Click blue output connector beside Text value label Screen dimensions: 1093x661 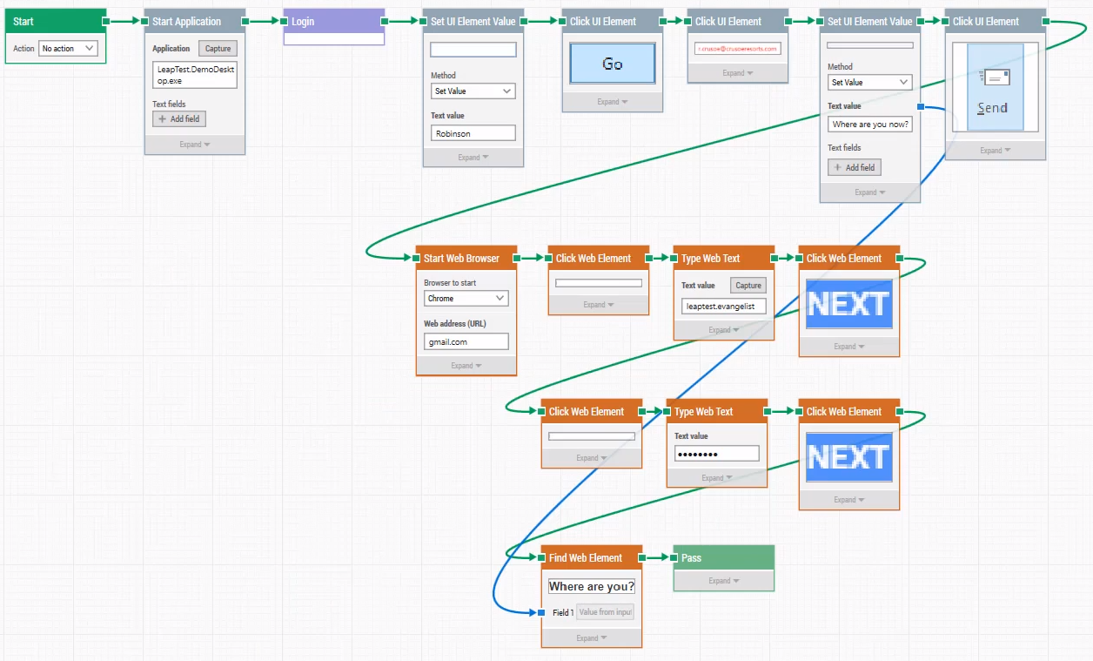tap(921, 106)
